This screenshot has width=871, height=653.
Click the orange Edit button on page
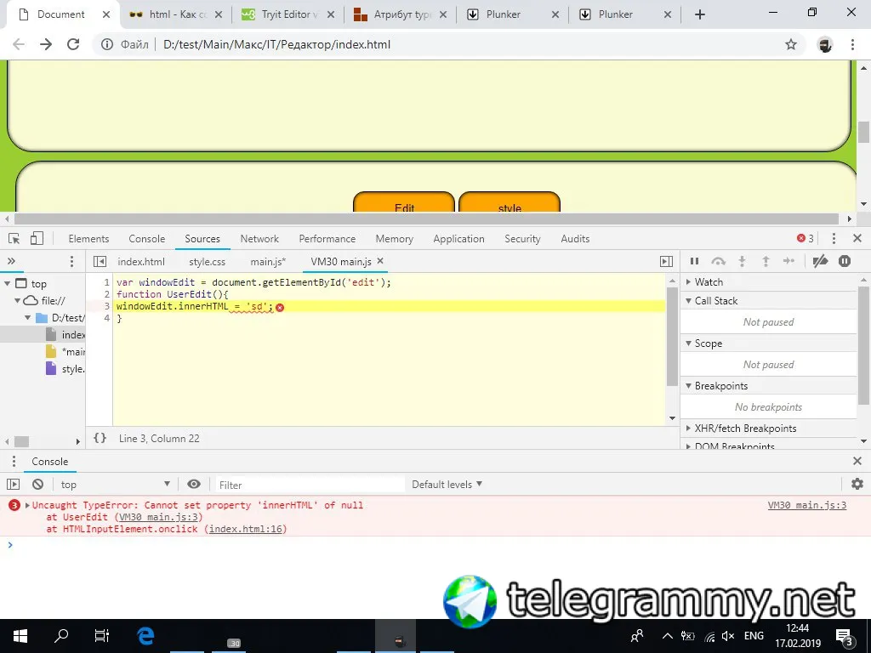404,202
